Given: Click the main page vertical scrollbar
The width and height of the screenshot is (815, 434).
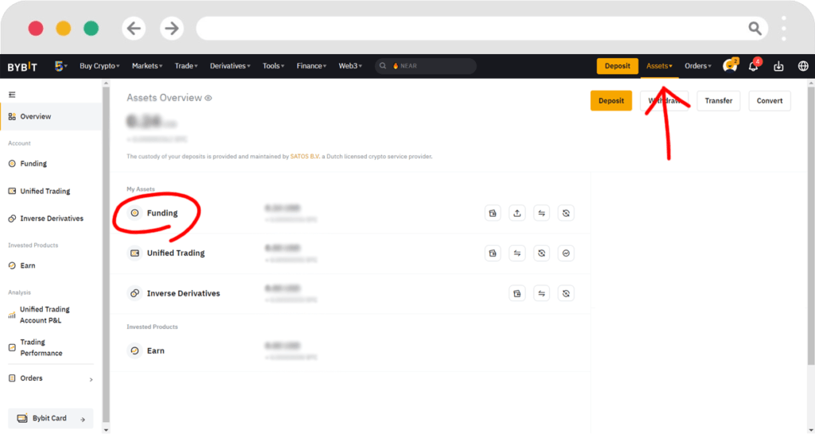Looking at the screenshot, I should pyautogui.click(x=811, y=226).
